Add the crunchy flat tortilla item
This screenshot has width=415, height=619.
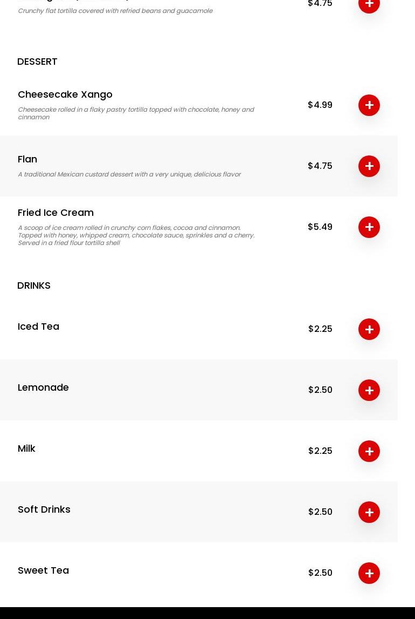(x=369, y=4)
